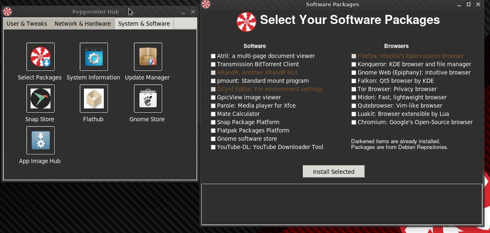Click the Snap Store label
This screenshot has height=233, width=490.
pyautogui.click(x=40, y=119)
